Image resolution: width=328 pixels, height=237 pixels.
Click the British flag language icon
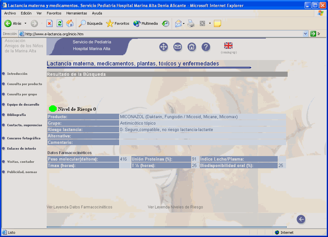point(228,46)
